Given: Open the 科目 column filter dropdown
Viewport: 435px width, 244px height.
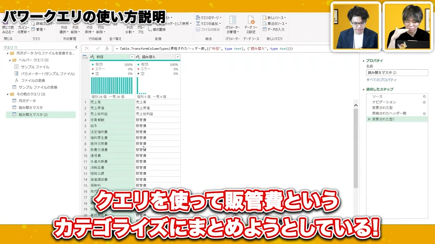Looking at the screenshot, I should coord(132,57).
